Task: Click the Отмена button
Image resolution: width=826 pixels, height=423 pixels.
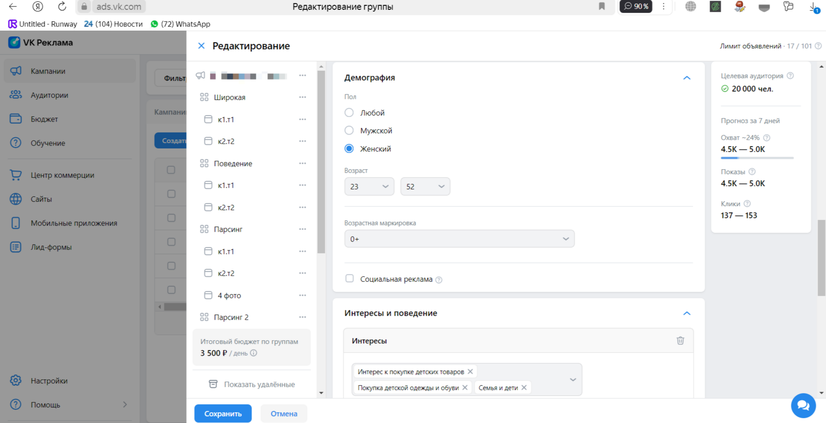Action: (284, 414)
